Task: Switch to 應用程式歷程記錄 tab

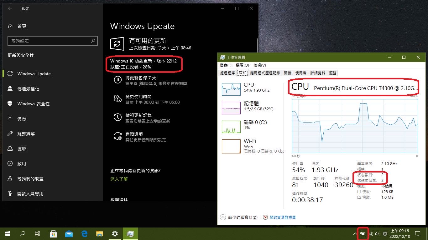Action: (x=265, y=73)
